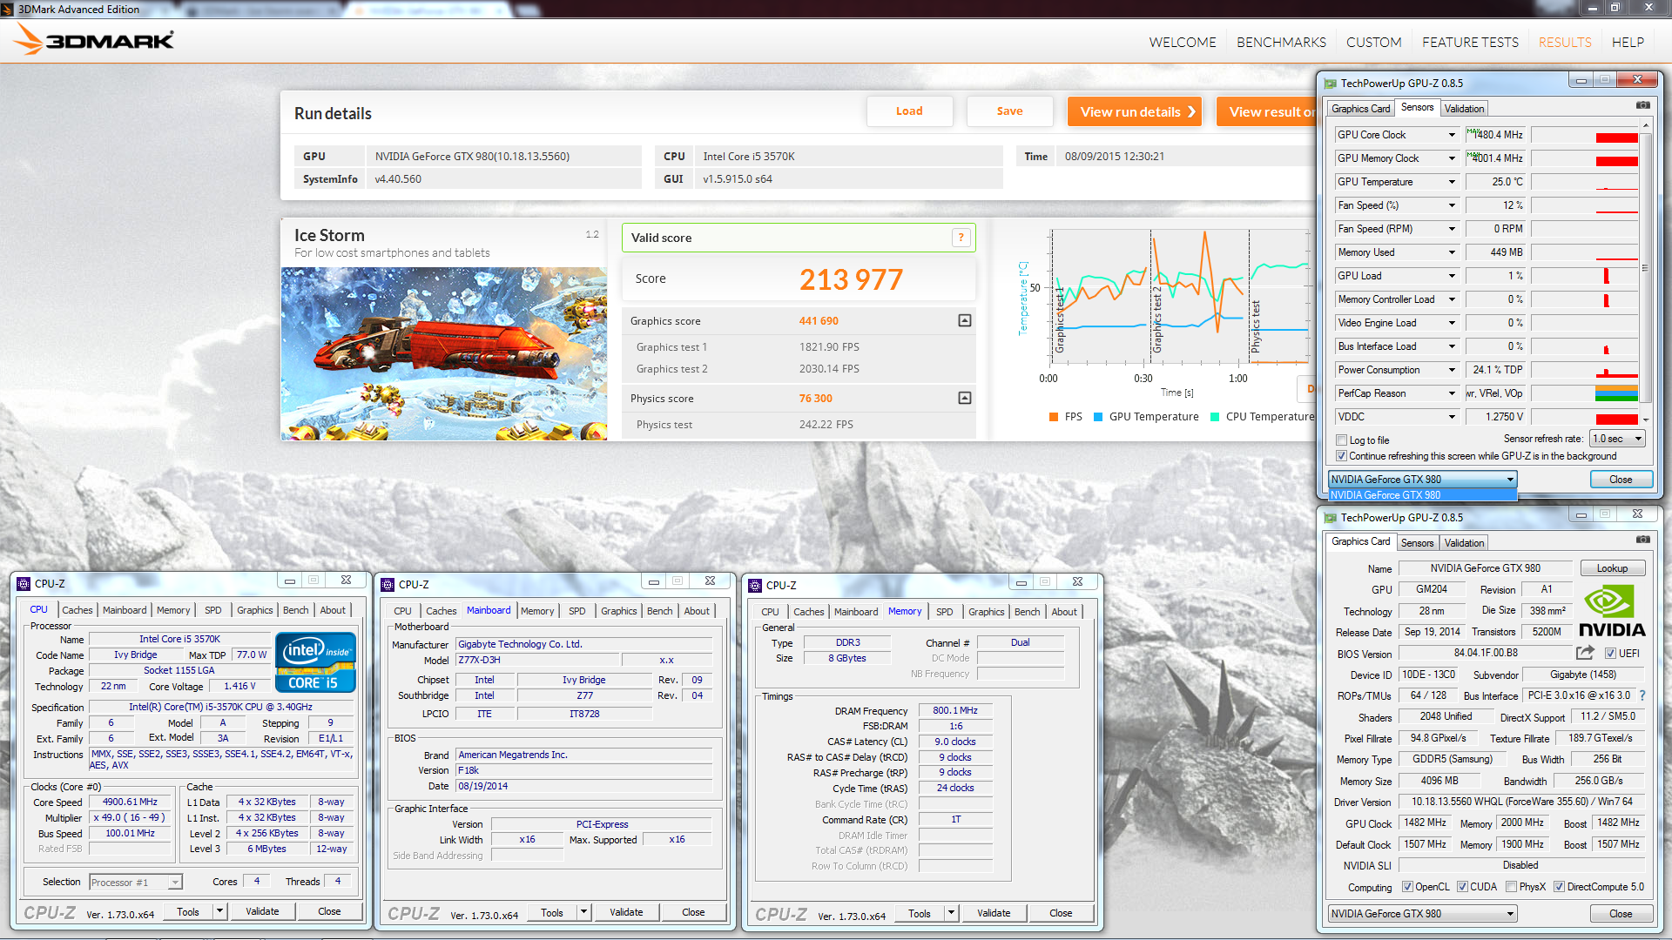Switch to Validation tab in GPU-Z Sensors window
The height and width of the screenshot is (940, 1672).
click(1464, 109)
